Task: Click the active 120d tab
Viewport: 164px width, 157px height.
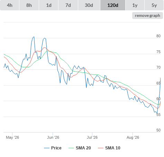Action: point(113,5)
